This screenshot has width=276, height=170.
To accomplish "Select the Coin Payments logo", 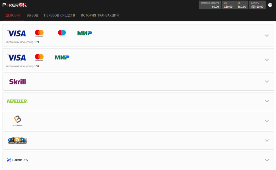I will (x=17, y=140).
